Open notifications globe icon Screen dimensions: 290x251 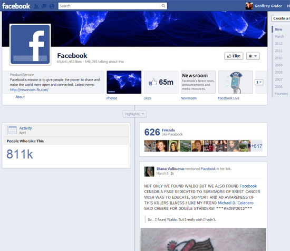(52, 6)
